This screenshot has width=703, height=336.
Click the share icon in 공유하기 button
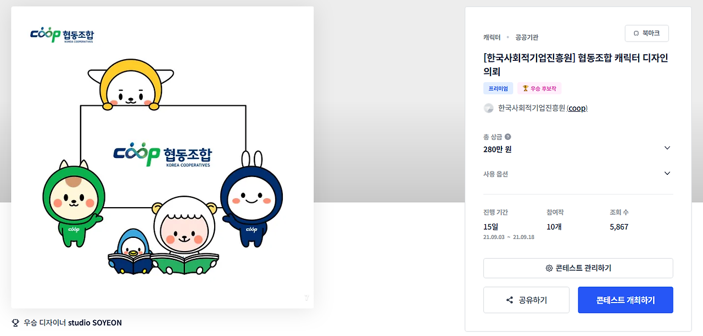[x=510, y=300]
